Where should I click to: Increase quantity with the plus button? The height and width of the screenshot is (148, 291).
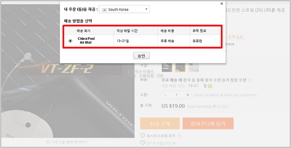click(x=188, y=95)
